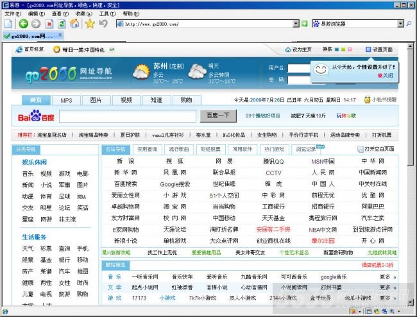Screen dimensions: 417x317
Task: Click the grey forward arrow button
Action: 36,24
